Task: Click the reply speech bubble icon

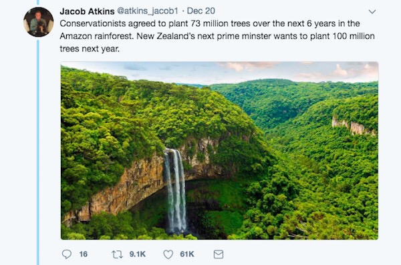Action: pos(67,254)
